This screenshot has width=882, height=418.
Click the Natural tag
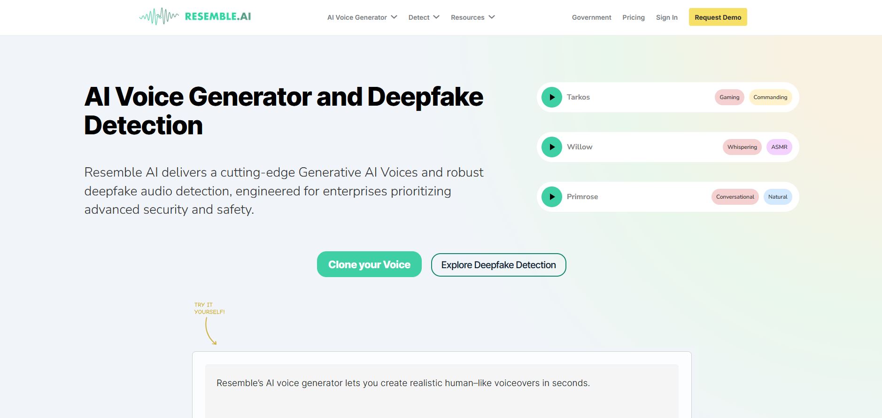point(778,197)
